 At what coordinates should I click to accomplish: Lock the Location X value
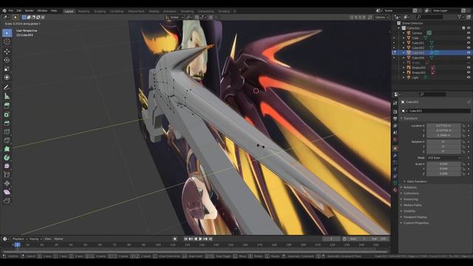(463, 126)
